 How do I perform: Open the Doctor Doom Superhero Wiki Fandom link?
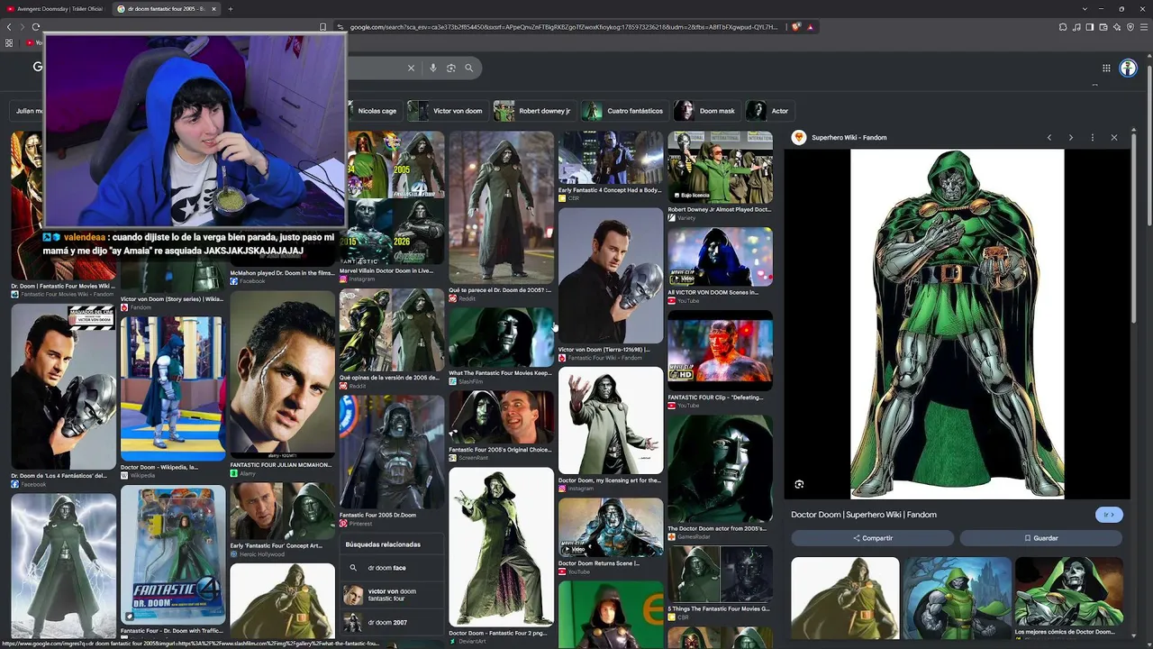(x=864, y=515)
